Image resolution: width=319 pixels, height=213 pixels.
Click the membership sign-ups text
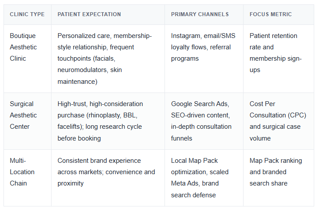[275, 64]
